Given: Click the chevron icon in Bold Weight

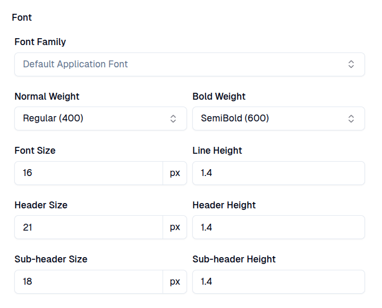Looking at the screenshot, I should click(351, 118).
